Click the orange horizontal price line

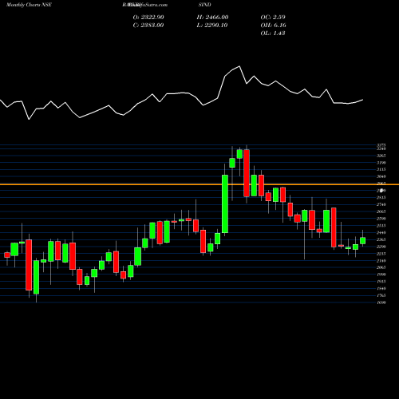pos(199,184)
